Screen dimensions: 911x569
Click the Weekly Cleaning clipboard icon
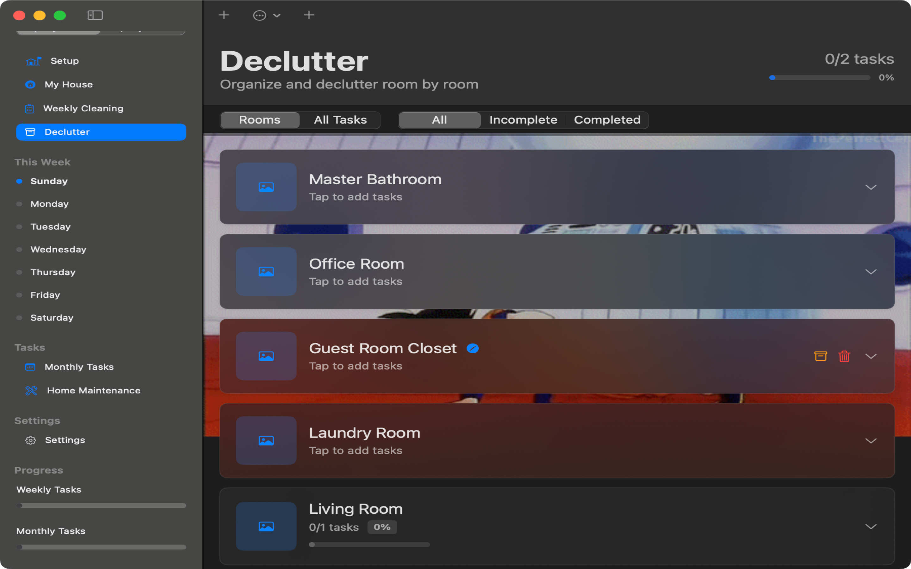tap(29, 108)
